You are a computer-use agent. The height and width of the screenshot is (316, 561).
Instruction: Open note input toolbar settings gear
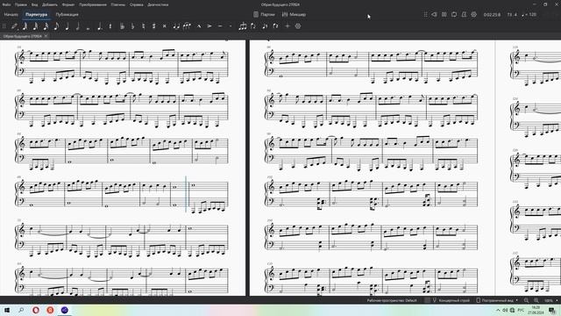coord(298,25)
